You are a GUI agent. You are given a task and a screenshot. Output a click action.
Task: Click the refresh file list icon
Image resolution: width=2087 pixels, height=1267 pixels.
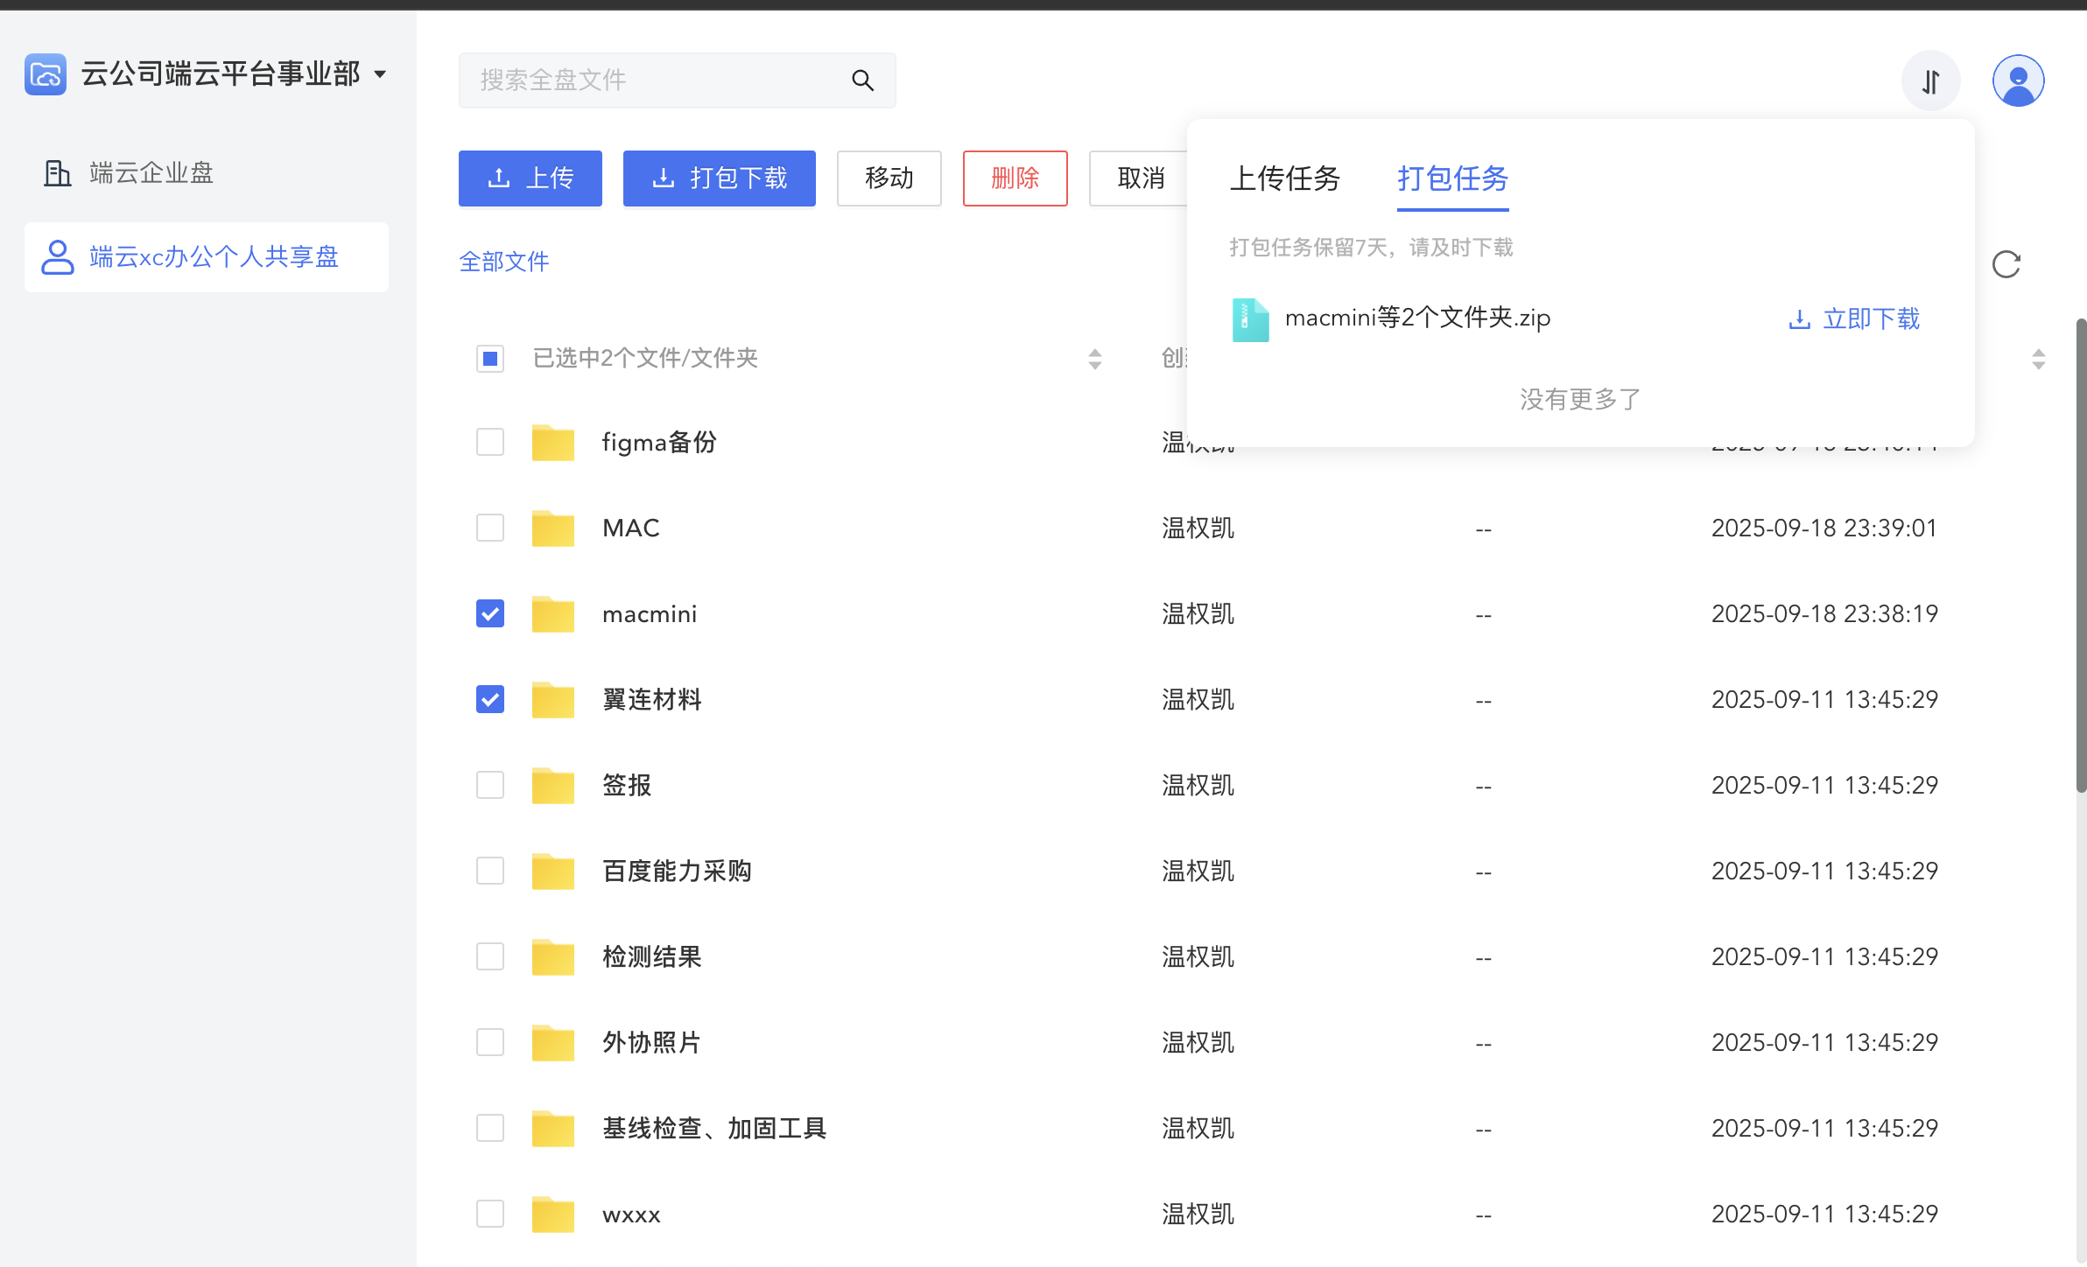click(x=2006, y=264)
